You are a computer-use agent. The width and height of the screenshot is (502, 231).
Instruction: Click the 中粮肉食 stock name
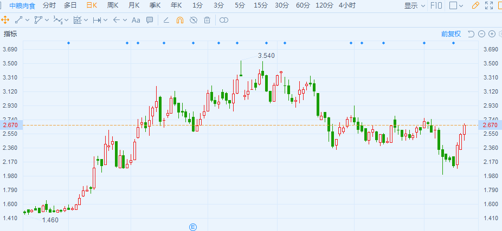tap(22, 5)
